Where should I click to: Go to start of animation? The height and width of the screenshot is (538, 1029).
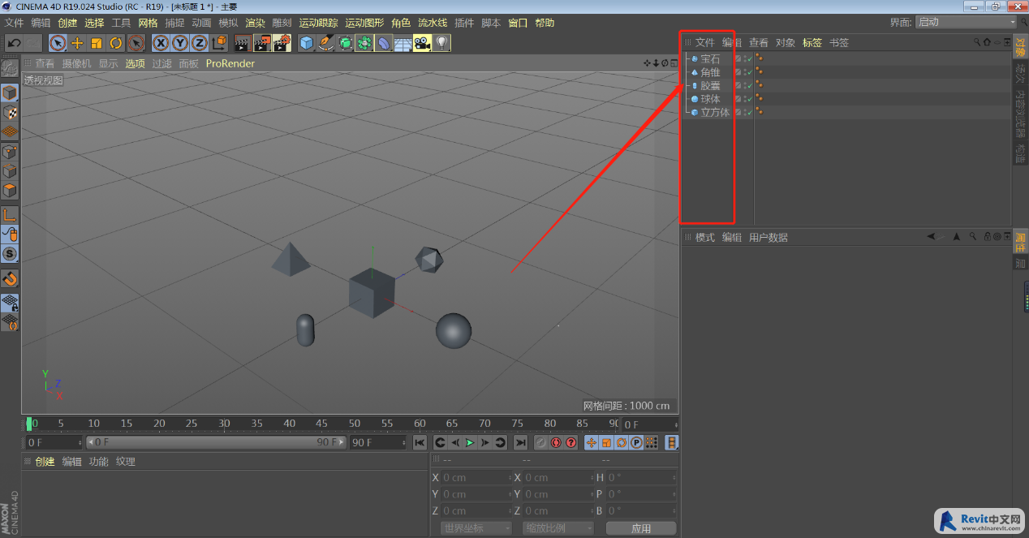pyautogui.click(x=420, y=442)
